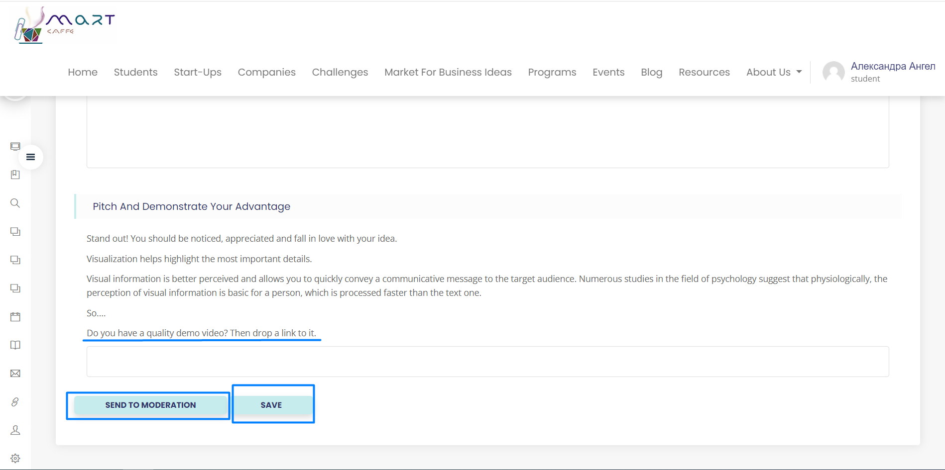Open the Blog menu item

652,72
